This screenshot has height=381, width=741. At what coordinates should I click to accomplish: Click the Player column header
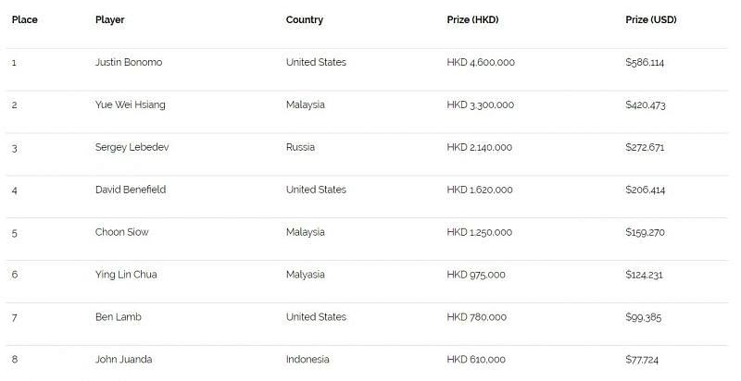[x=109, y=19]
